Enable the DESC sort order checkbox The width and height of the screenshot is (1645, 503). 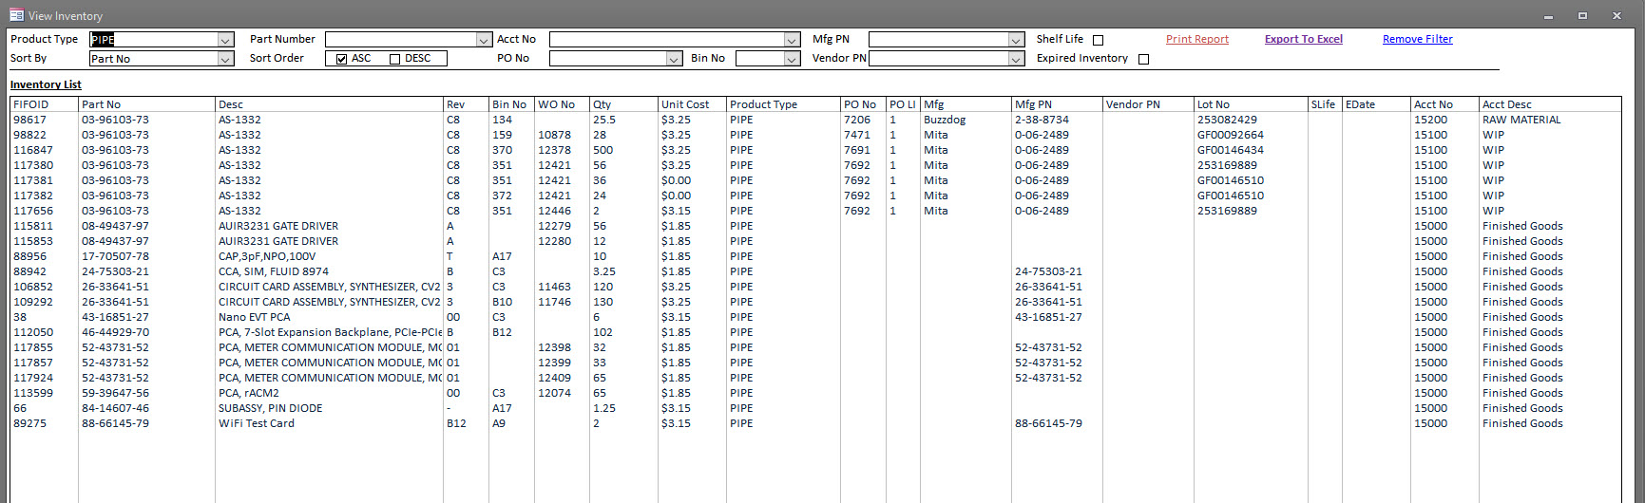(x=395, y=59)
